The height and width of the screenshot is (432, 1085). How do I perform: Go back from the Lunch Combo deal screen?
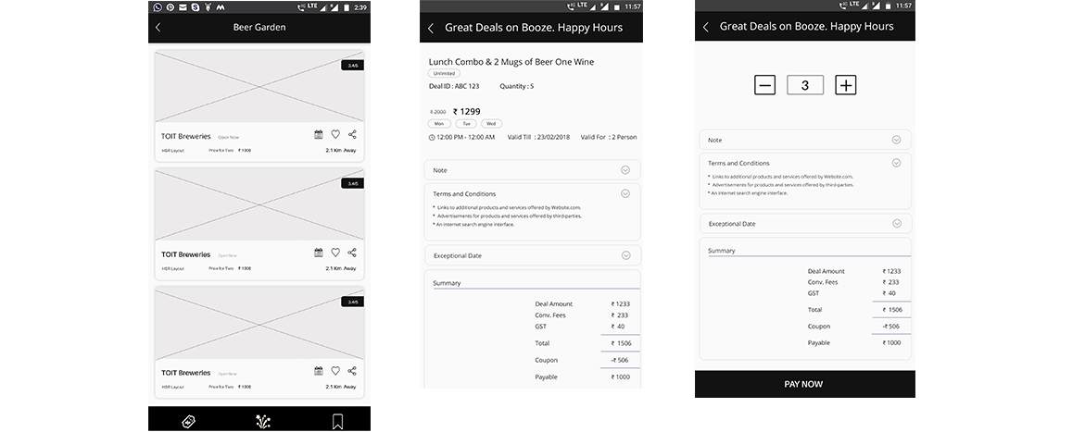point(430,28)
